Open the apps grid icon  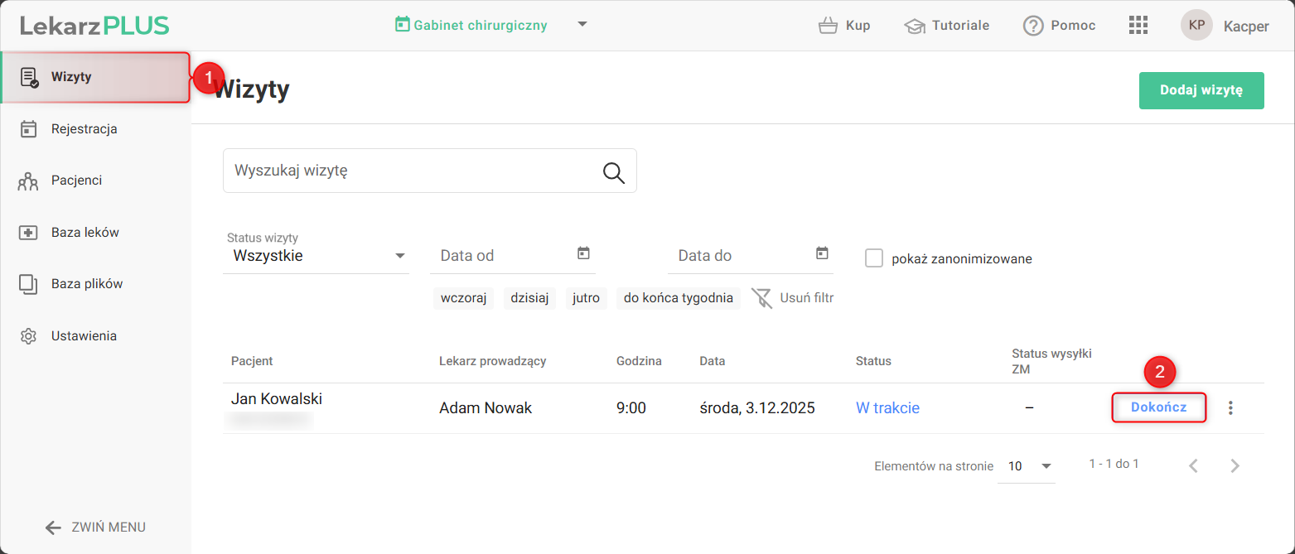click(x=1138, y=25)
